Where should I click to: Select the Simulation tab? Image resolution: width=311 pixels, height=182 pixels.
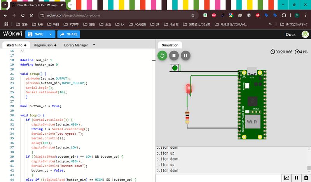tap(170, 45)
